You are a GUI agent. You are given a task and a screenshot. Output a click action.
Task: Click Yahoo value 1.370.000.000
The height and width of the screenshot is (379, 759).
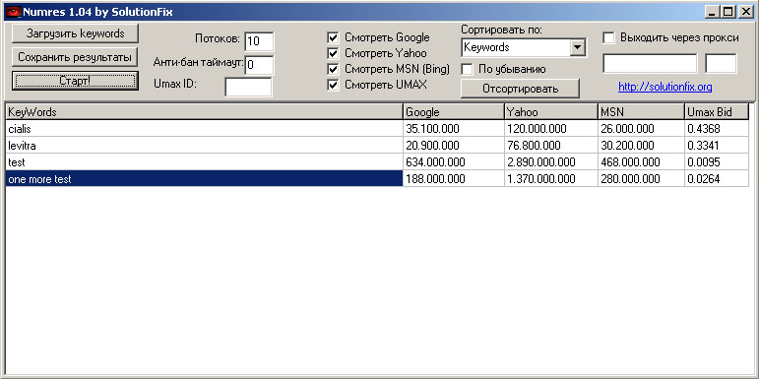click(540, 179)
